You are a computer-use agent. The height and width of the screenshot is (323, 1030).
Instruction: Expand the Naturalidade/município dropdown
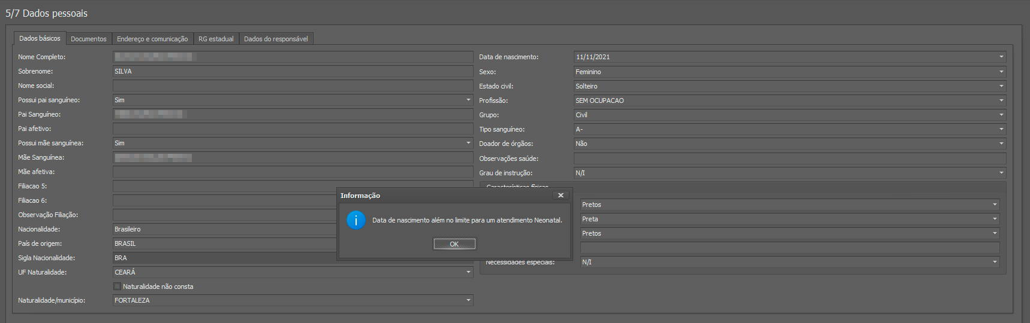[x=468, y=300]
